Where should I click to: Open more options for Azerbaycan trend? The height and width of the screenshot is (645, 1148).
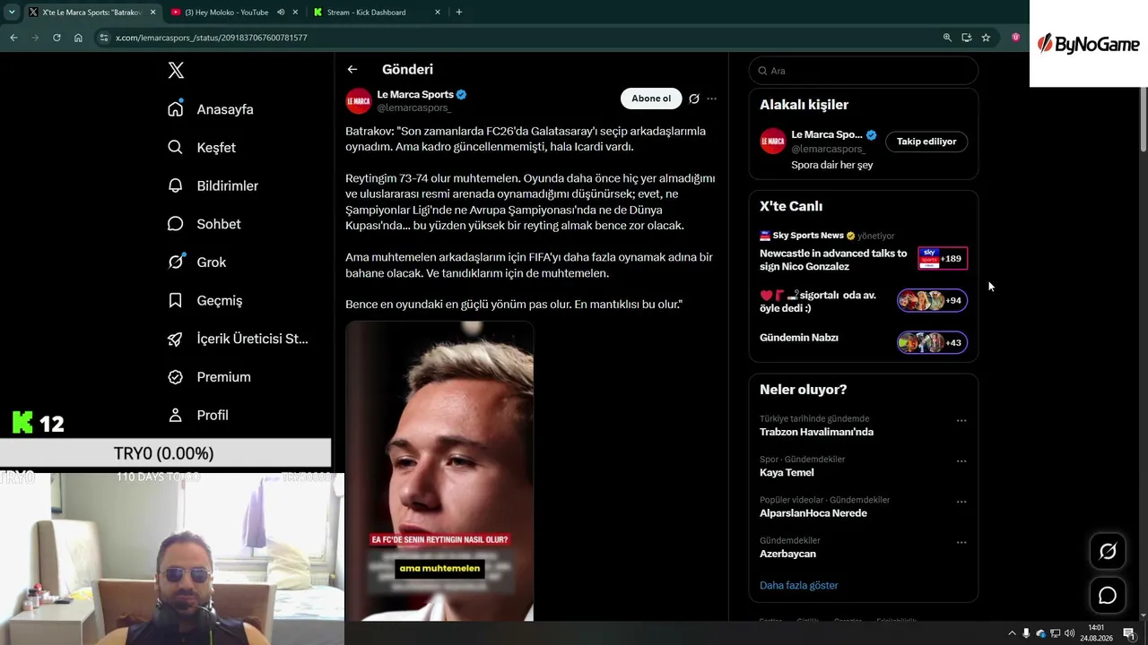[x=961, y=542]
